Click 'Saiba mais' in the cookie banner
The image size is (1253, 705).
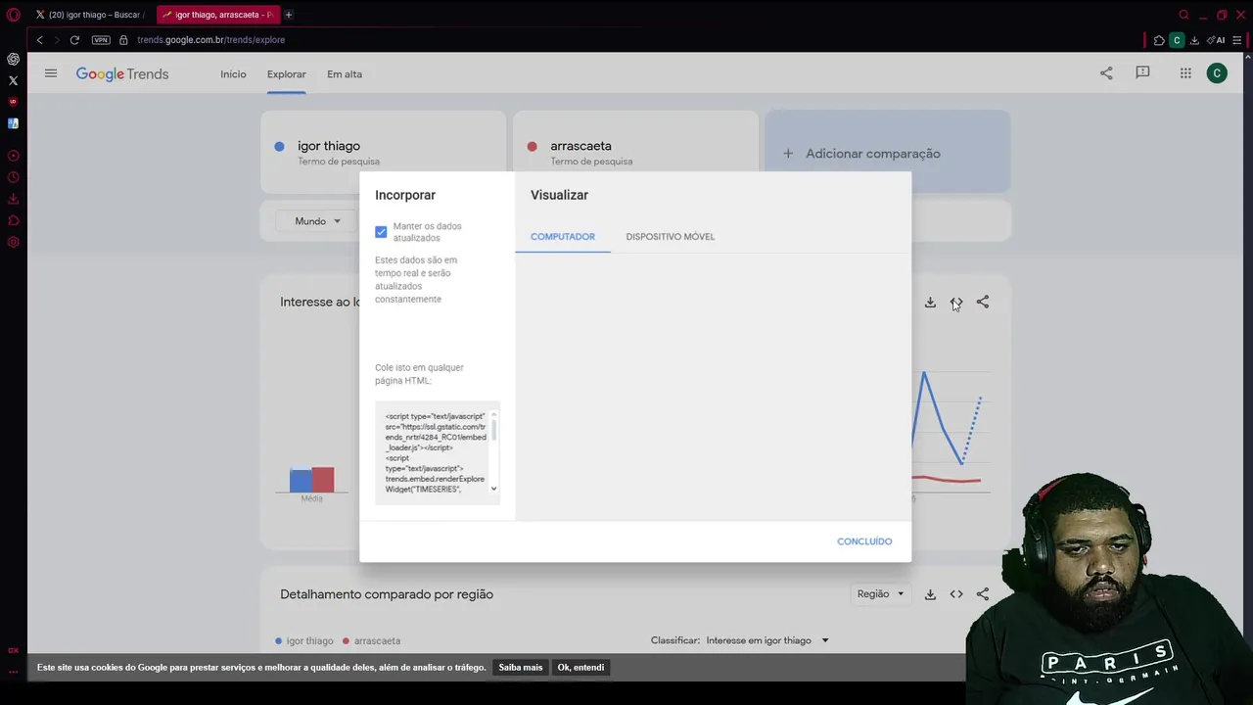click(521, 668)
